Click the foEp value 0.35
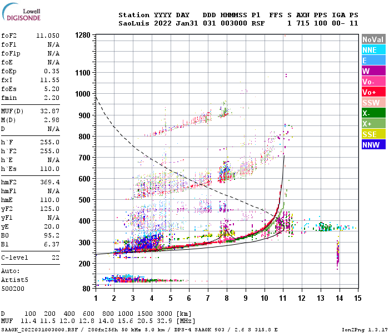The image size is (389, 333). coord(52,71)
